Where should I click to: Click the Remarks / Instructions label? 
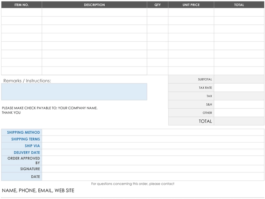click(27, 80)
